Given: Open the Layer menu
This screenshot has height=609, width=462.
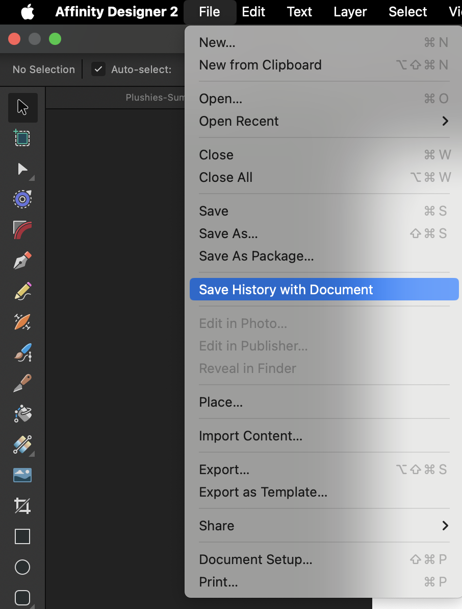Looking at the screenshot, I should 350,12.
